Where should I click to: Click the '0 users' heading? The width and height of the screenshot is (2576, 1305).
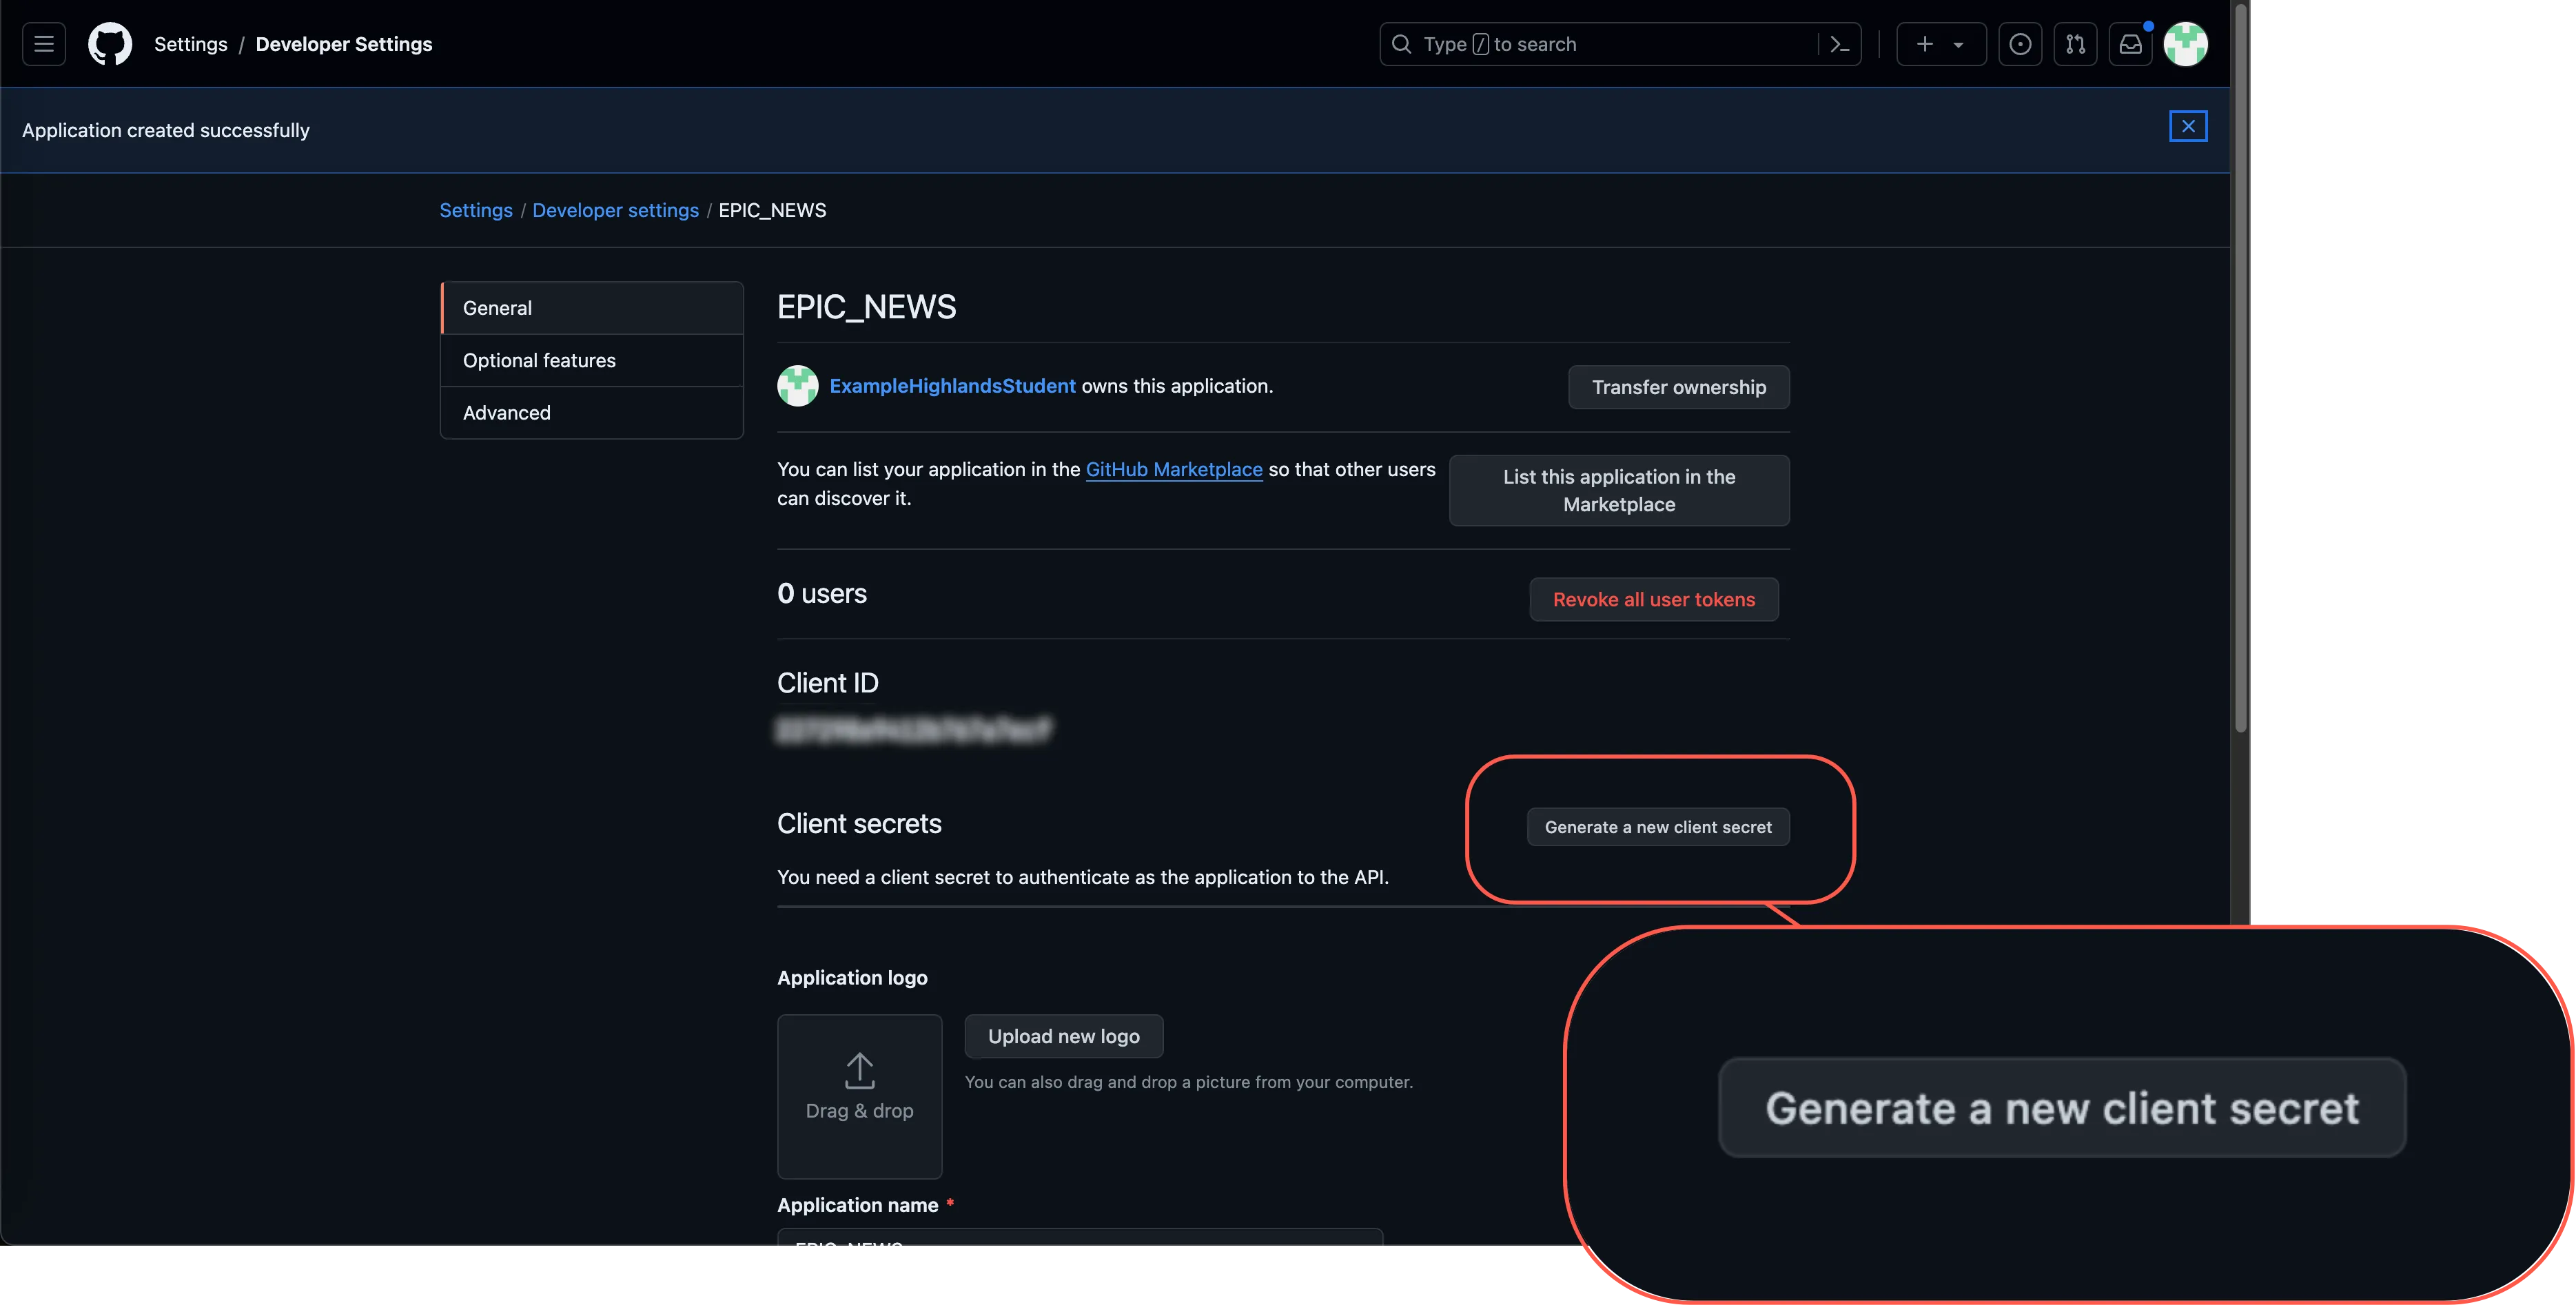click(x=822, y=594)
